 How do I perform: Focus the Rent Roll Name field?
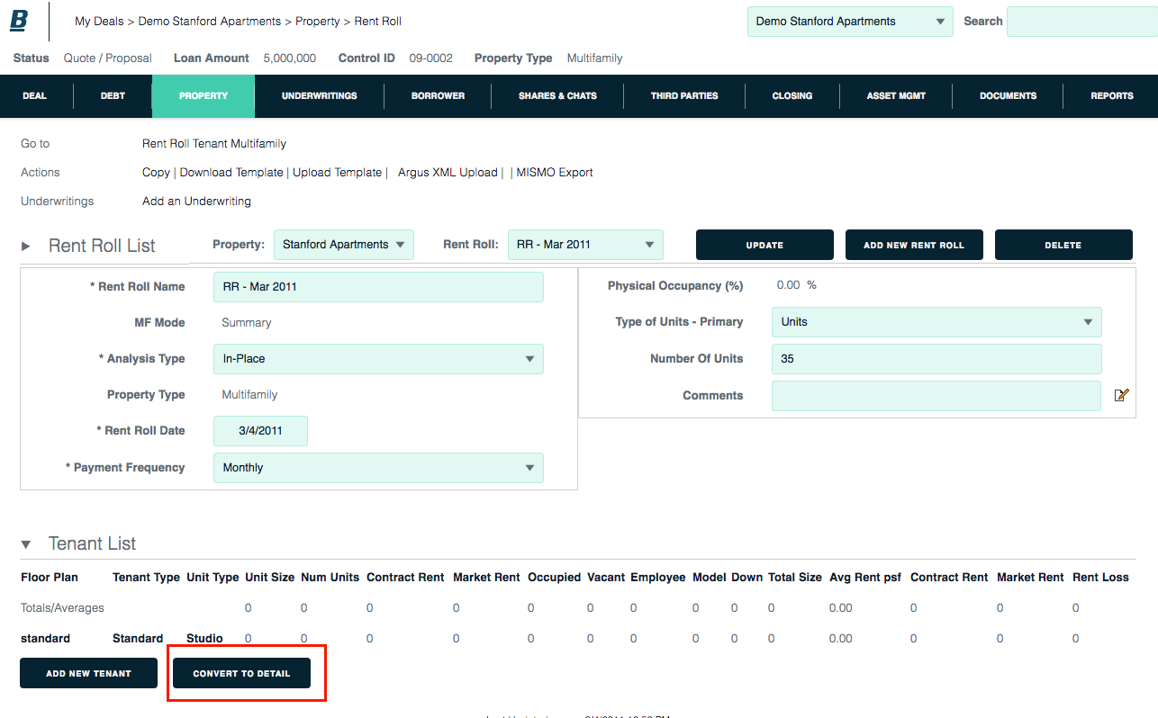coord(378,286)
